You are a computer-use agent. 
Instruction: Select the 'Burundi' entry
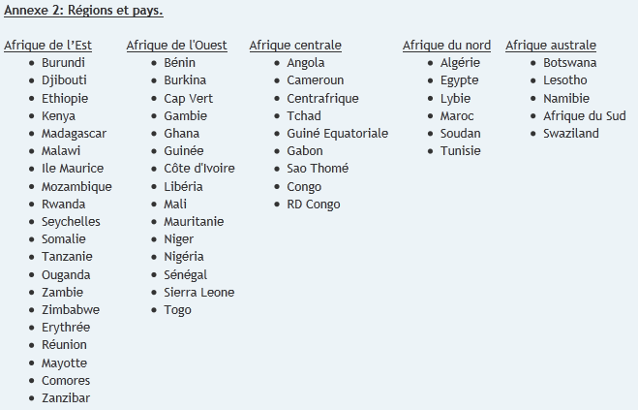(63, 63)
